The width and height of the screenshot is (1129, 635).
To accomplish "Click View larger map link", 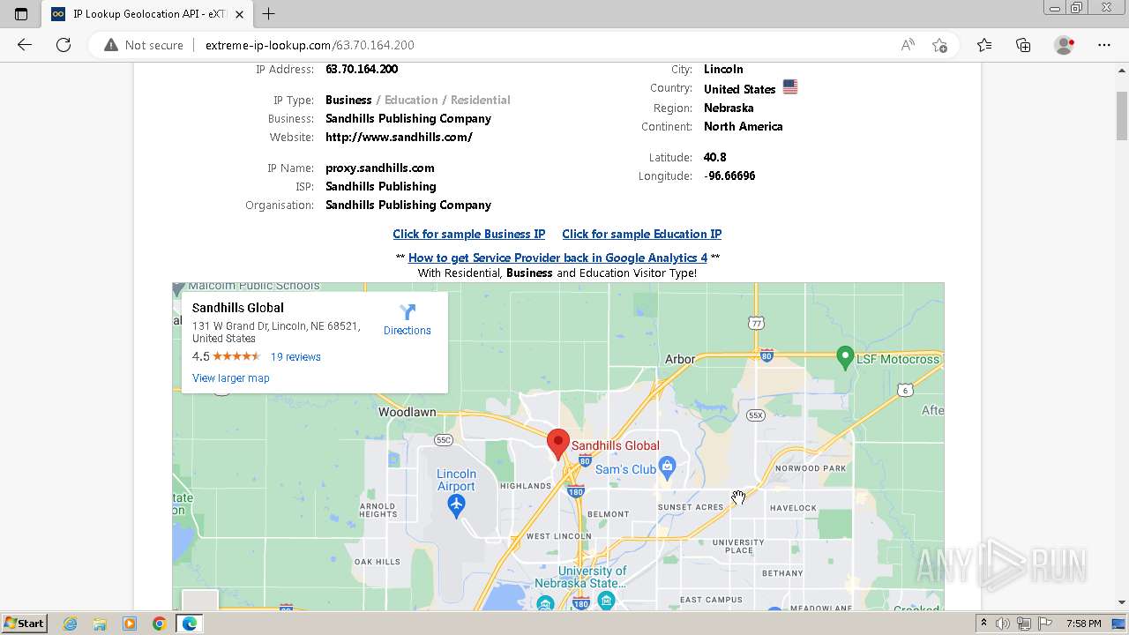I will click(x=231, y=378).
